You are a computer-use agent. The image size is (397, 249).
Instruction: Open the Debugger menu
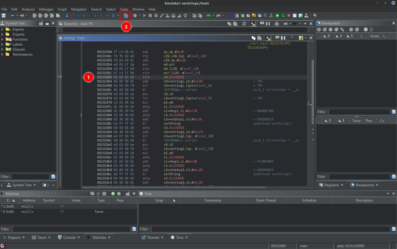coord(46,9)
